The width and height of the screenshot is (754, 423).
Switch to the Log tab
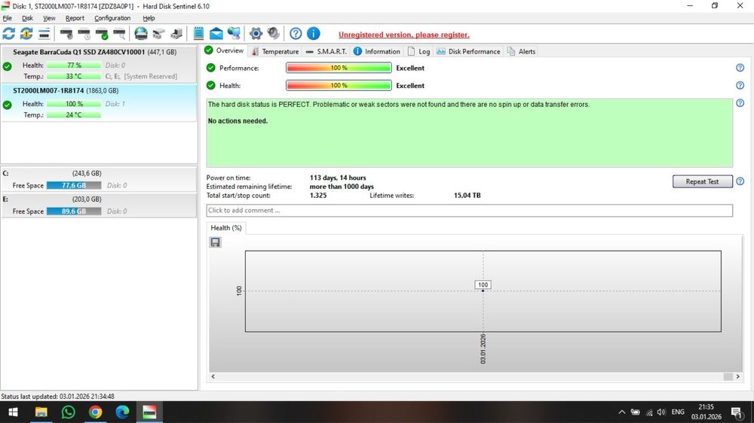pos(418,51)
